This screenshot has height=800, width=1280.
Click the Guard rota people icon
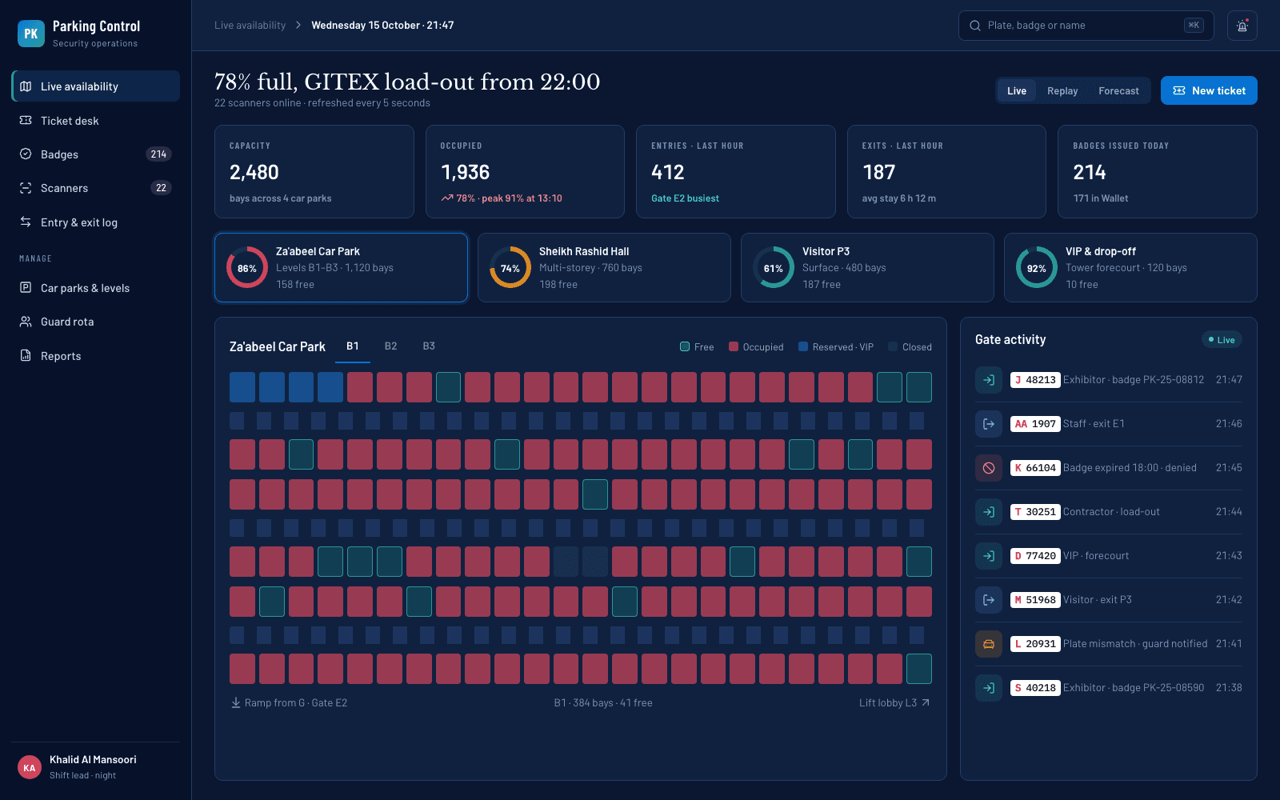coord(26,322)
